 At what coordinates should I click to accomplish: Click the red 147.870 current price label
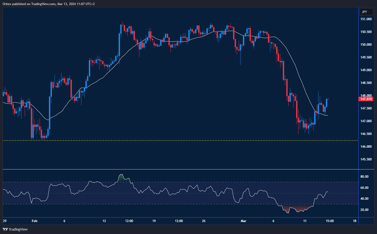click(366, 99)
